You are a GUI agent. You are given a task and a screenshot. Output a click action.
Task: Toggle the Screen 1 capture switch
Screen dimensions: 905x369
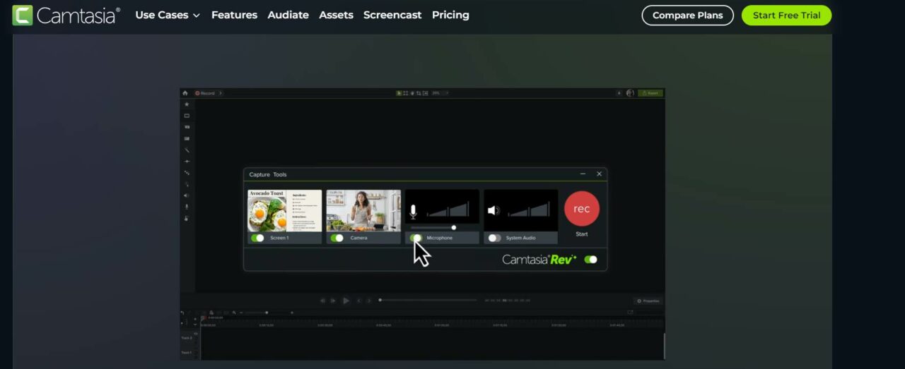[258, 238]
